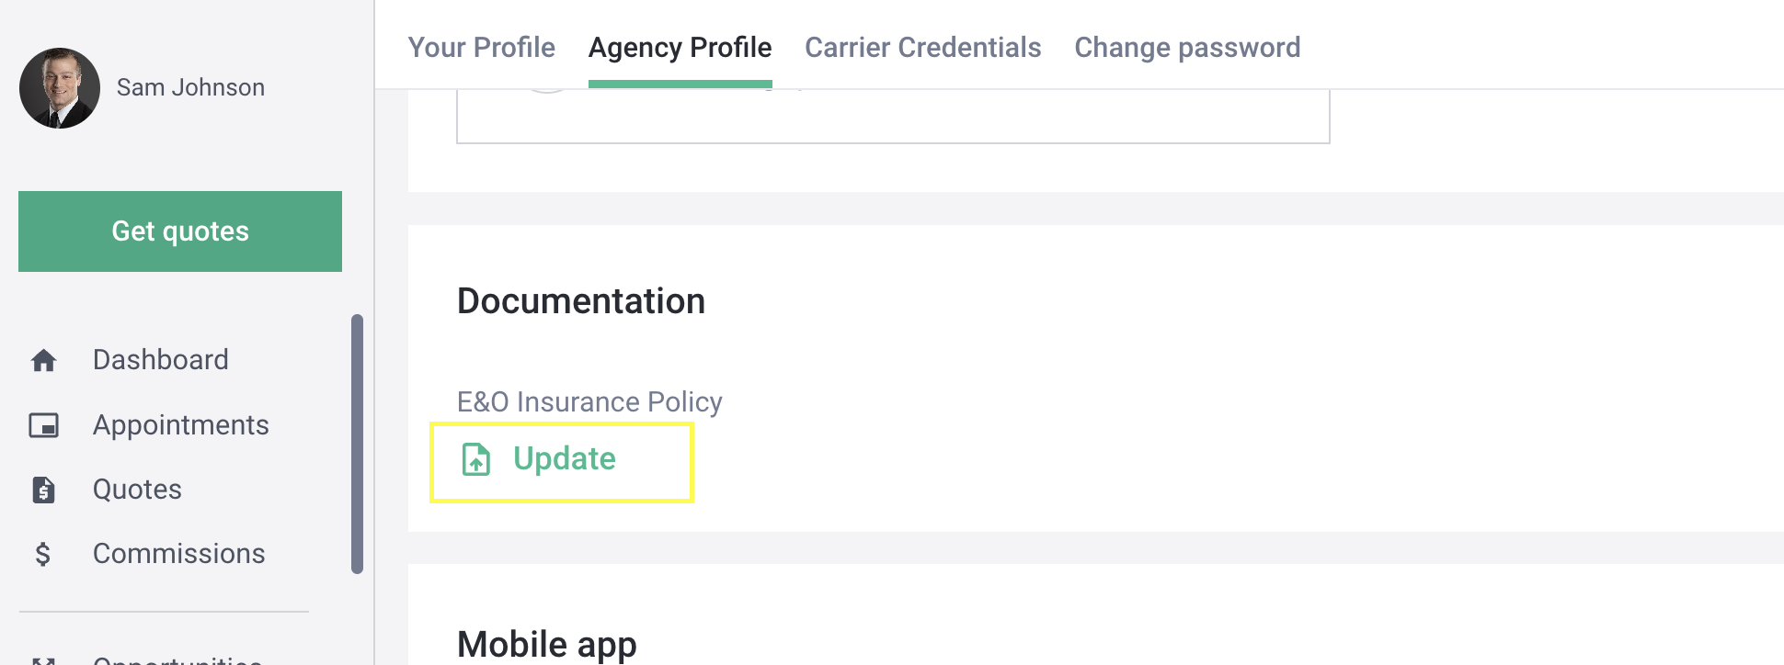Viewport: 1784px width, 665px height.
Task: Switch to the Your Profile tab
Action: [481, 47]
